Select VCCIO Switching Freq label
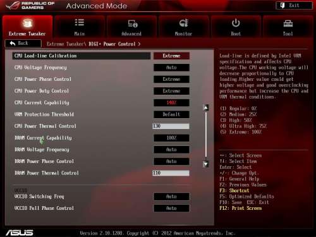 point(39,197)
